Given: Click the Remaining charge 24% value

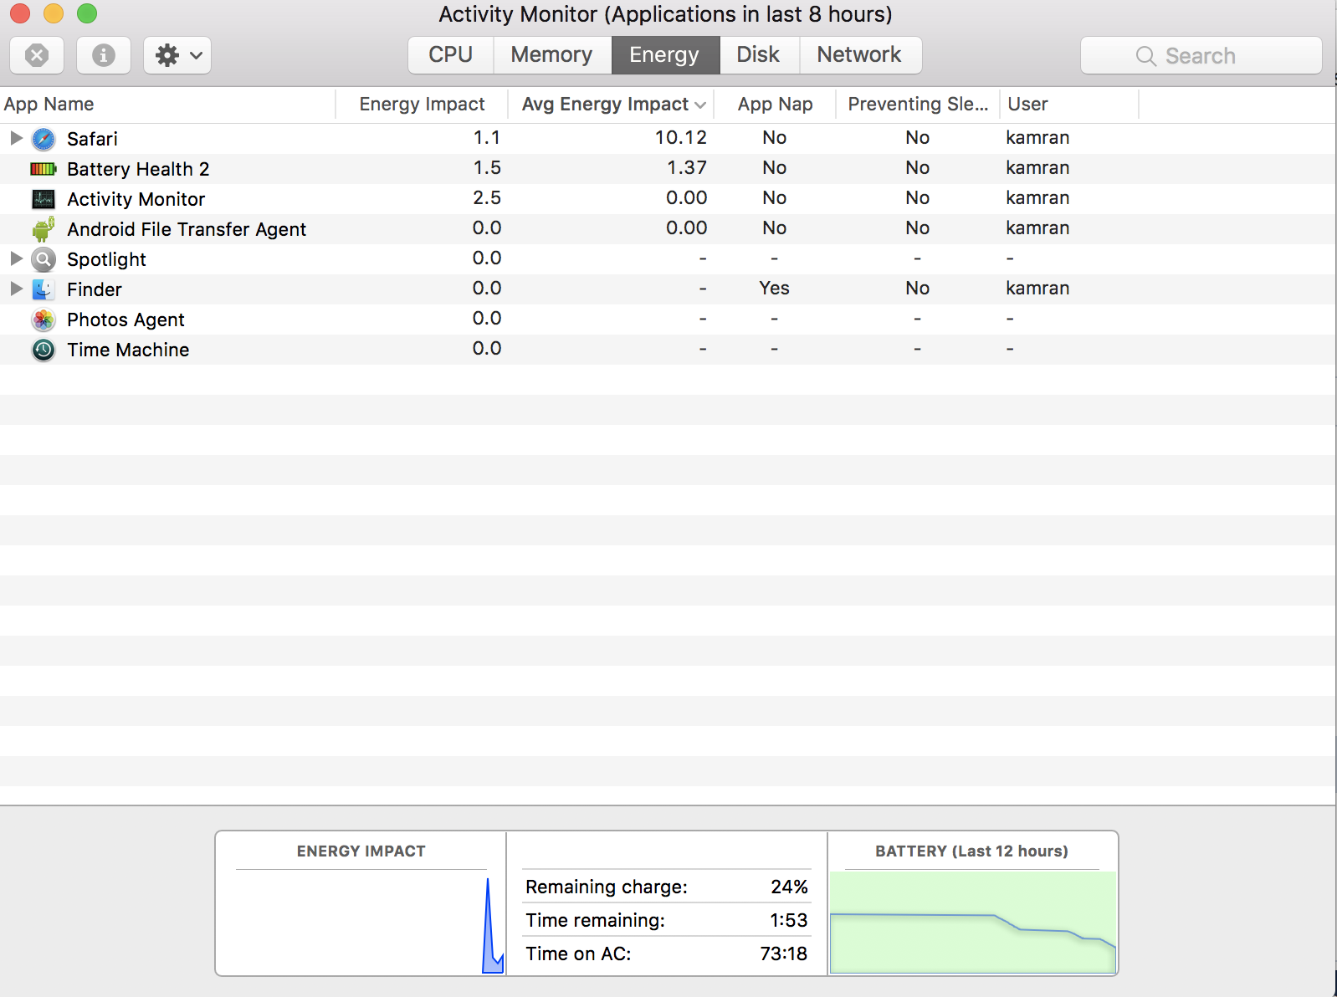Looking at the screenshot, I should [x=789, y=887].
